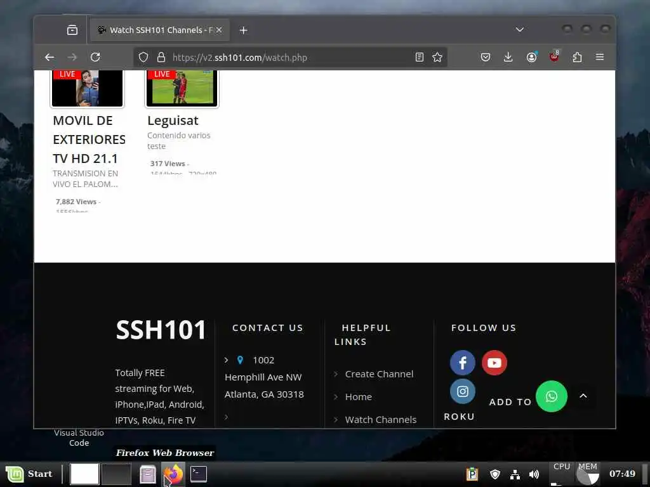
Task: Expand the list all tabs chevron
Action: coord(519,30)
